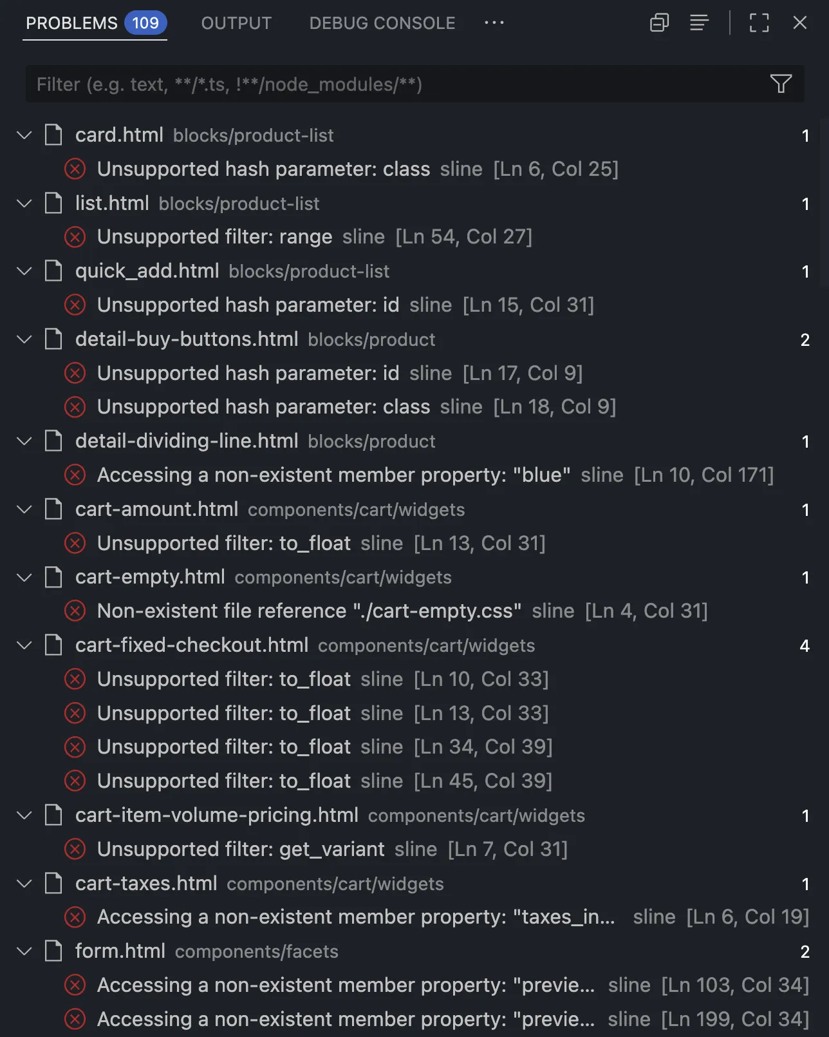Viewport: 829px width, 1037px height.
Task: Open the "blue" non-existent member property error
Action: point(333,475)
